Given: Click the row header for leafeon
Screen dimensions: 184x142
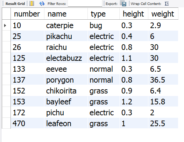Looking at the screenshot, I should 6,123.
